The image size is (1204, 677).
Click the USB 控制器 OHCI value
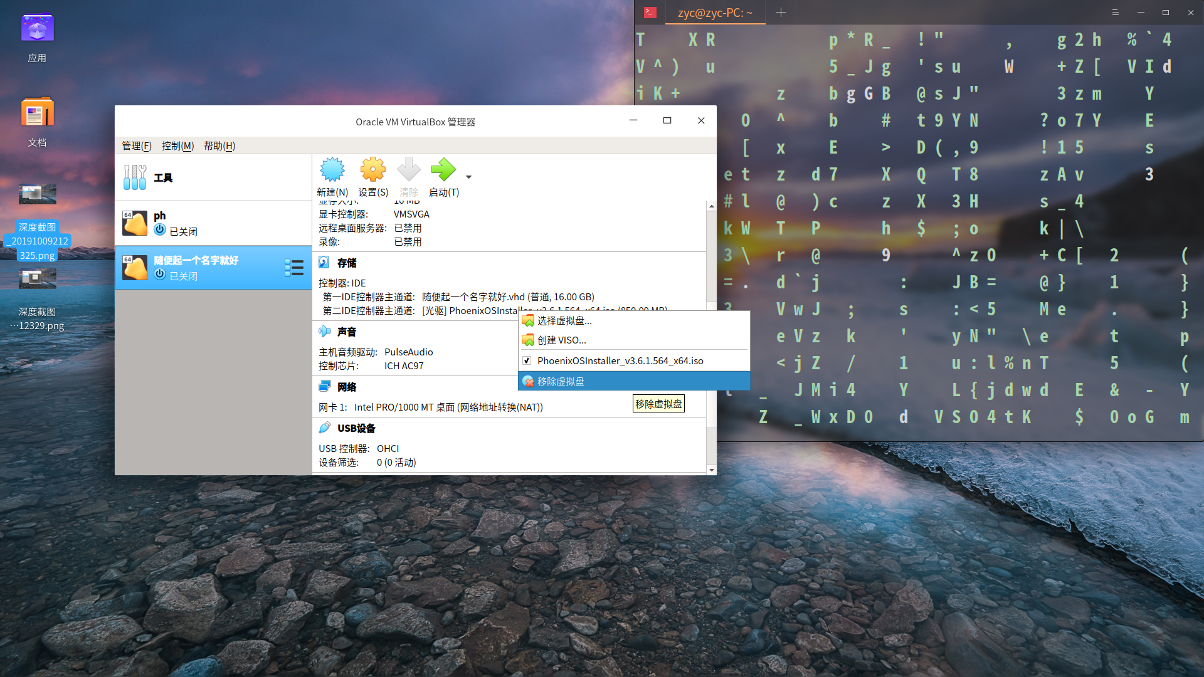tap(388, 448)
